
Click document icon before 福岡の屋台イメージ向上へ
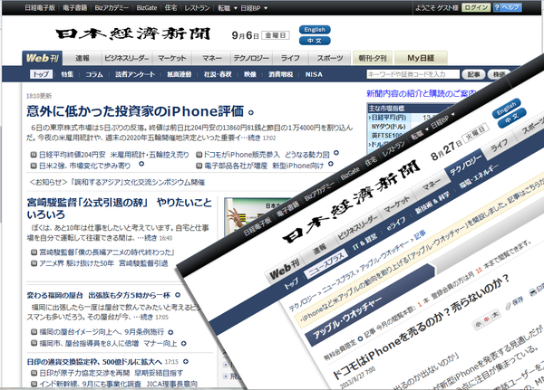(34, 332)
